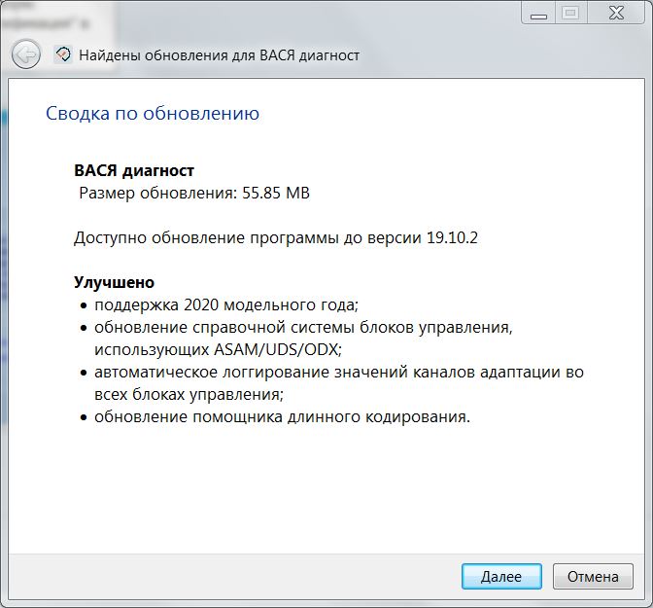
Task: Click bullet поддержка 2020 модельного года
Action: 226,304
